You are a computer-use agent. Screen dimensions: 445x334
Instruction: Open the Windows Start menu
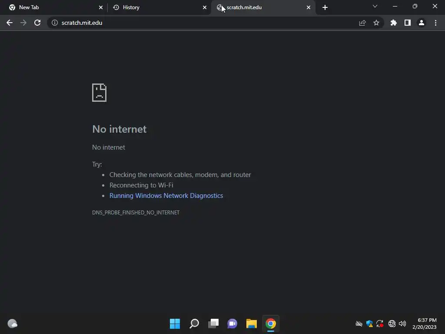[175, 324]
